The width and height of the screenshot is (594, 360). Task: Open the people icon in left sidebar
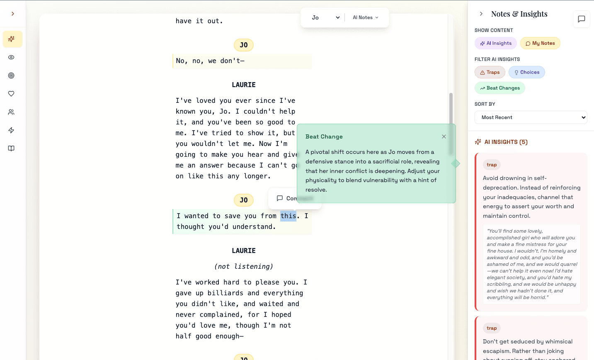click(x=12, y=112)
